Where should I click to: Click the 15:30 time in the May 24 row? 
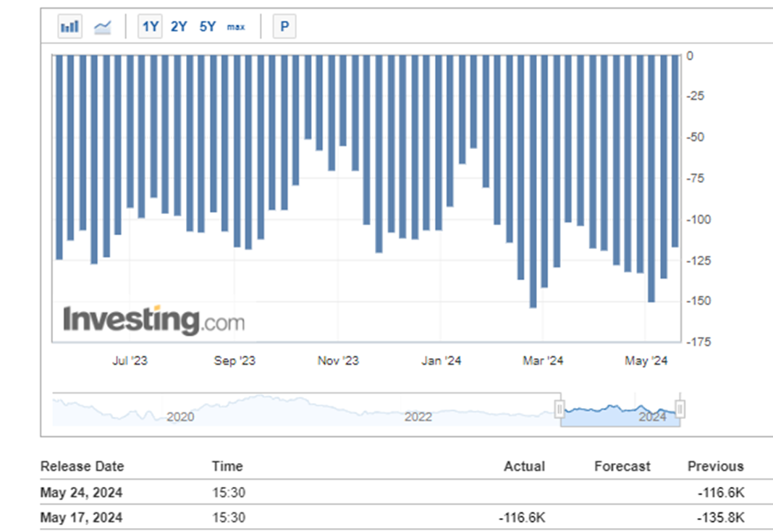(229, 493)
